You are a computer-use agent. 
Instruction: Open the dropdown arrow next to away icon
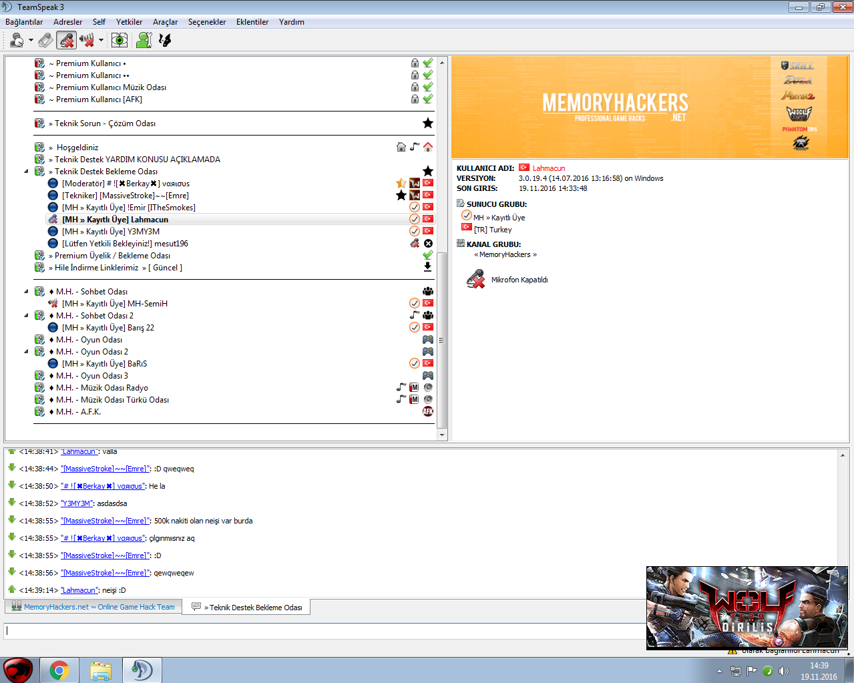pos(31,40)
